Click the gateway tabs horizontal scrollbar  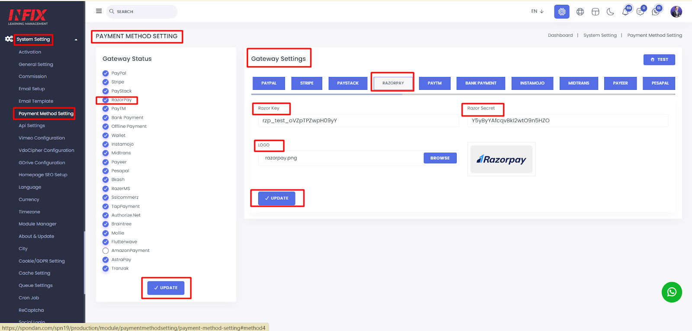(x=327, y=94)
